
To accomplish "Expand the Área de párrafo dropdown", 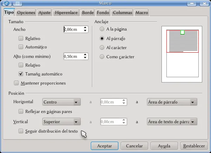I will (x=172, y=102).
